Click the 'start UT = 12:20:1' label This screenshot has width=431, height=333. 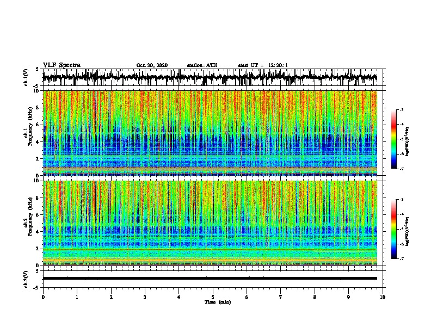263,65
